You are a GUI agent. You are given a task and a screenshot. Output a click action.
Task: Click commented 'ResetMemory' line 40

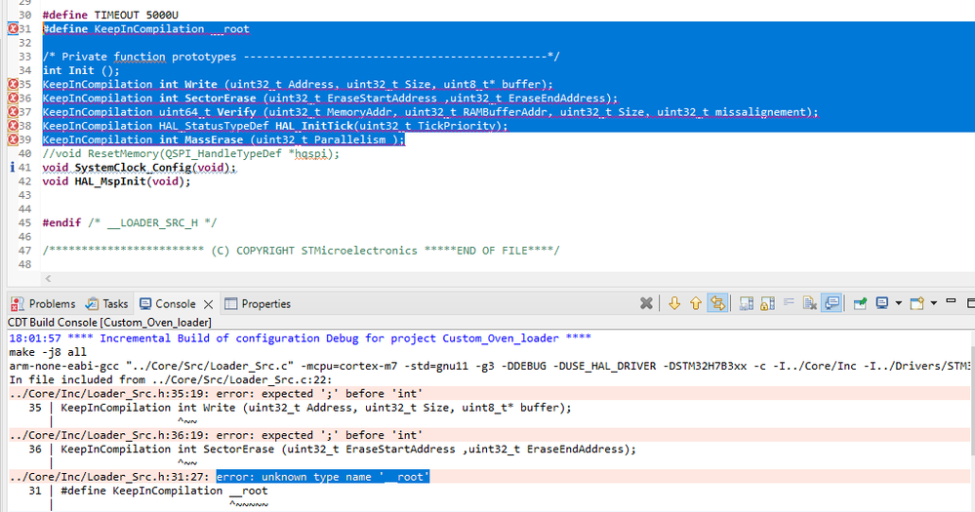[x=191, y=153]
